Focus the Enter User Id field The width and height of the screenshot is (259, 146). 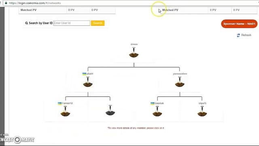click(72, 23)
